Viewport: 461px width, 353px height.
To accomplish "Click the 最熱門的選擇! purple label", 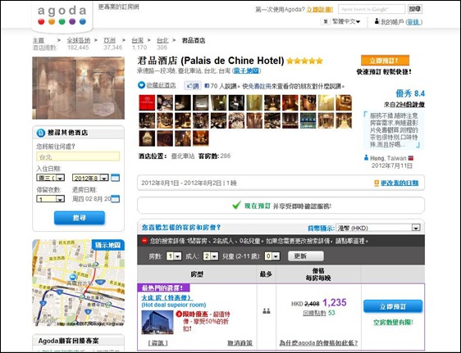I will pos(163,287).
